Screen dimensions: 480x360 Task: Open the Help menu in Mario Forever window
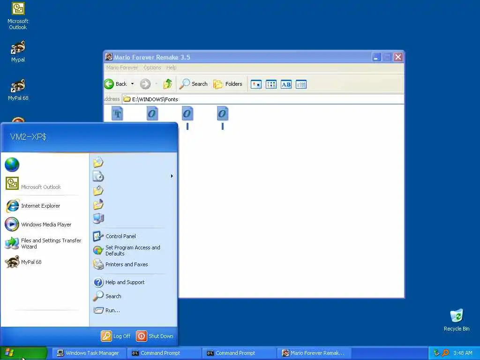pyautogui.click(x=171, y=67)
